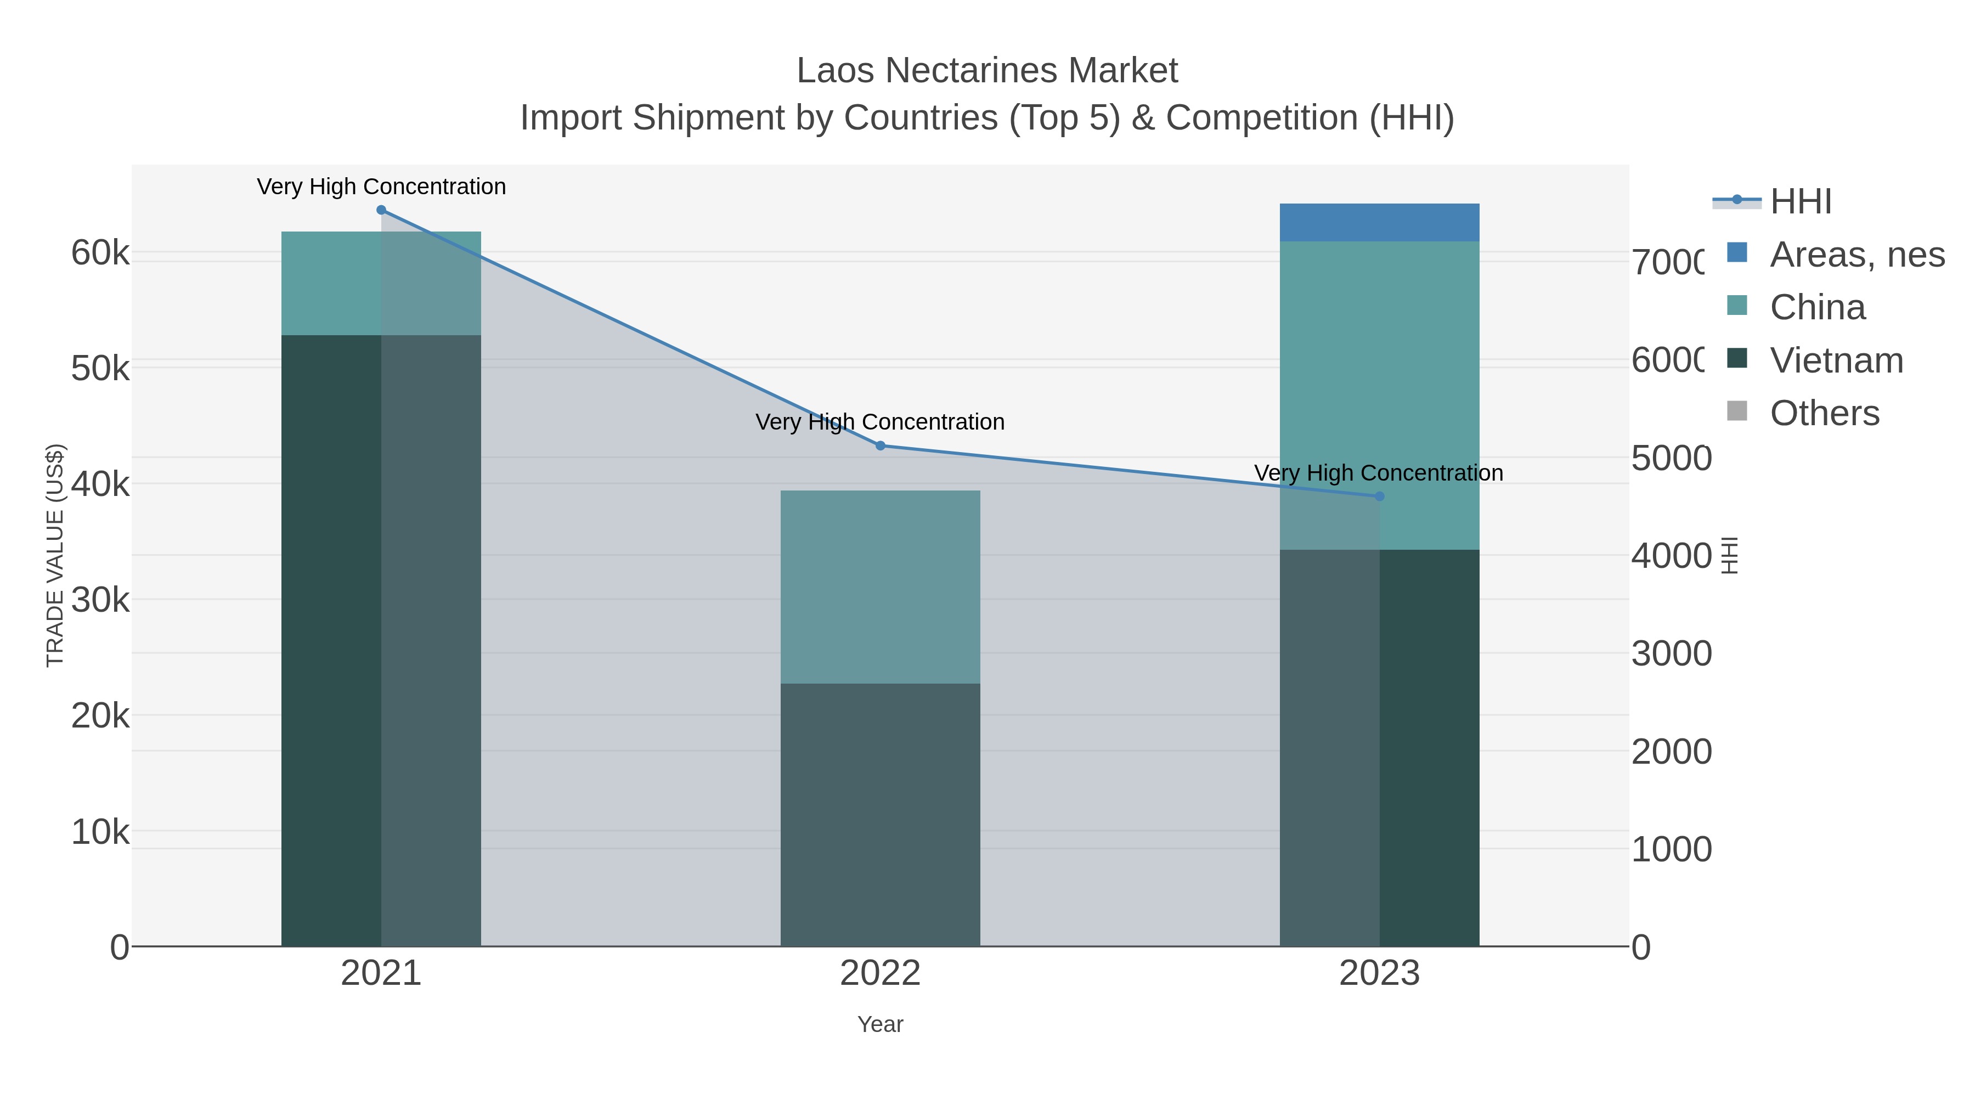
Task: Click the 3000 right axis tick label
Action: pyautogui.click(x=1672, y=653)
